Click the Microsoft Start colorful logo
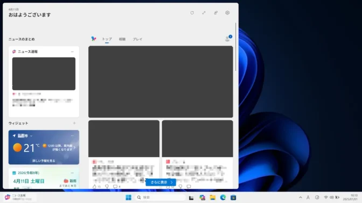This screenshot has width=362, height=203. [x=94, y=39]
